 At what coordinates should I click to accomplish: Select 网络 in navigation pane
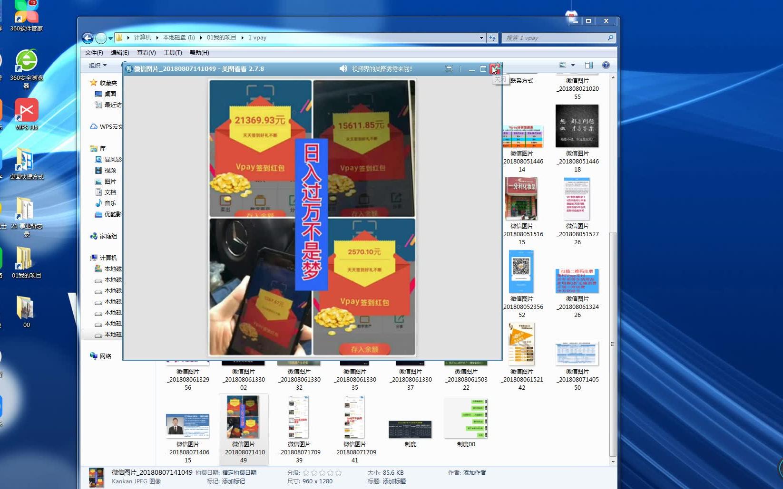[101, 356]
